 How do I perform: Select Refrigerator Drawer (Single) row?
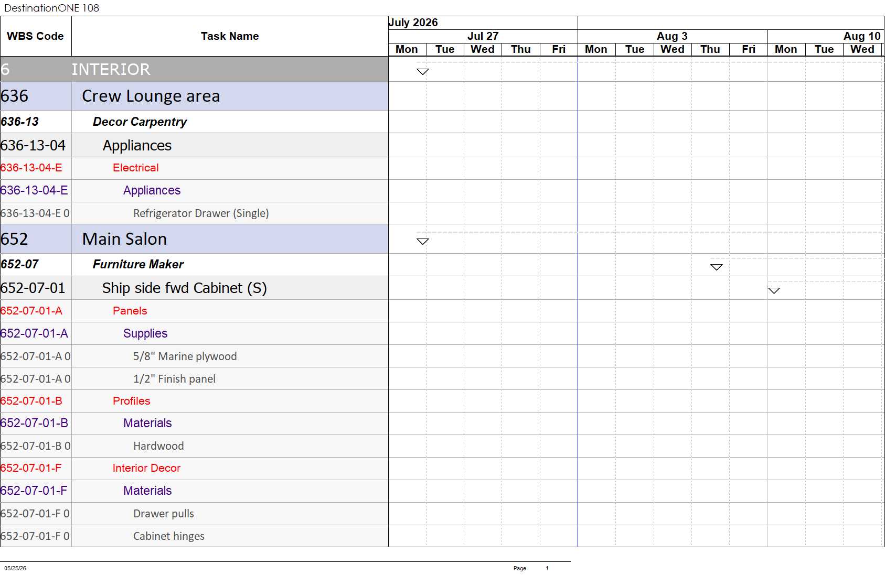pyautogui.click(x=194, y=213)
